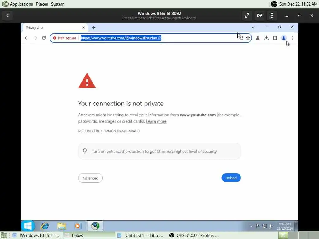The image size is (319, 239).
Task: Click the blue Reload button
Action: pos(231,178)
